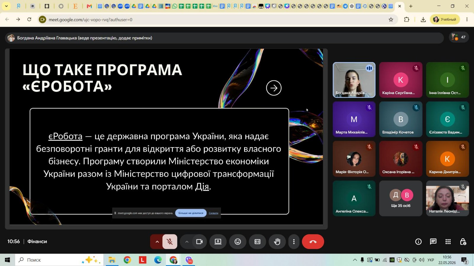
Task: Switch to the ChatGPT tab
Action: pyautogui.click(x=352, y=6)
